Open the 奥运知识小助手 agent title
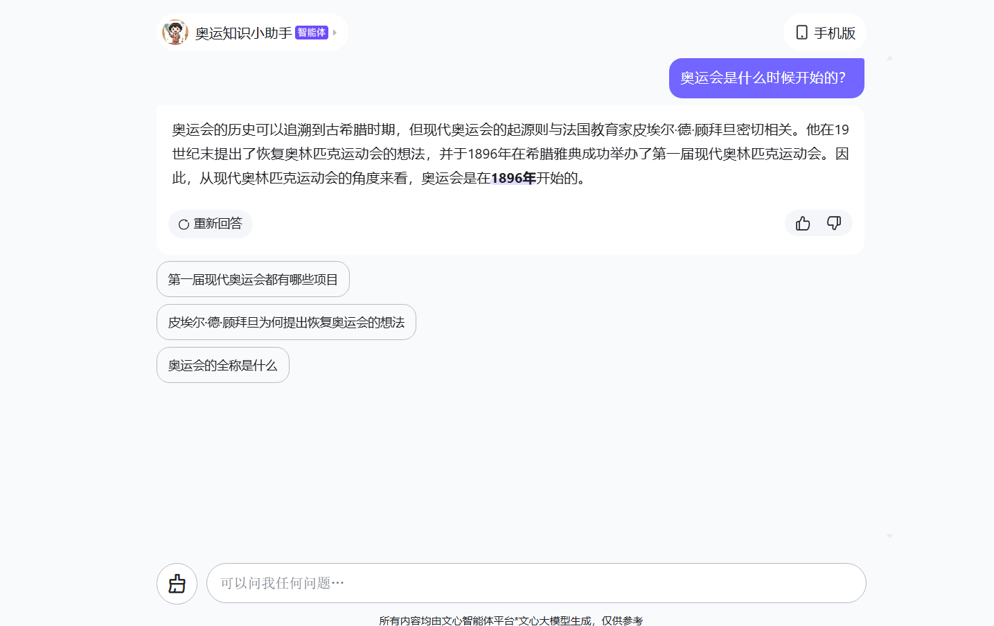Image resolution: width=994 pixels, height=626 pixels. click(243, 33)
